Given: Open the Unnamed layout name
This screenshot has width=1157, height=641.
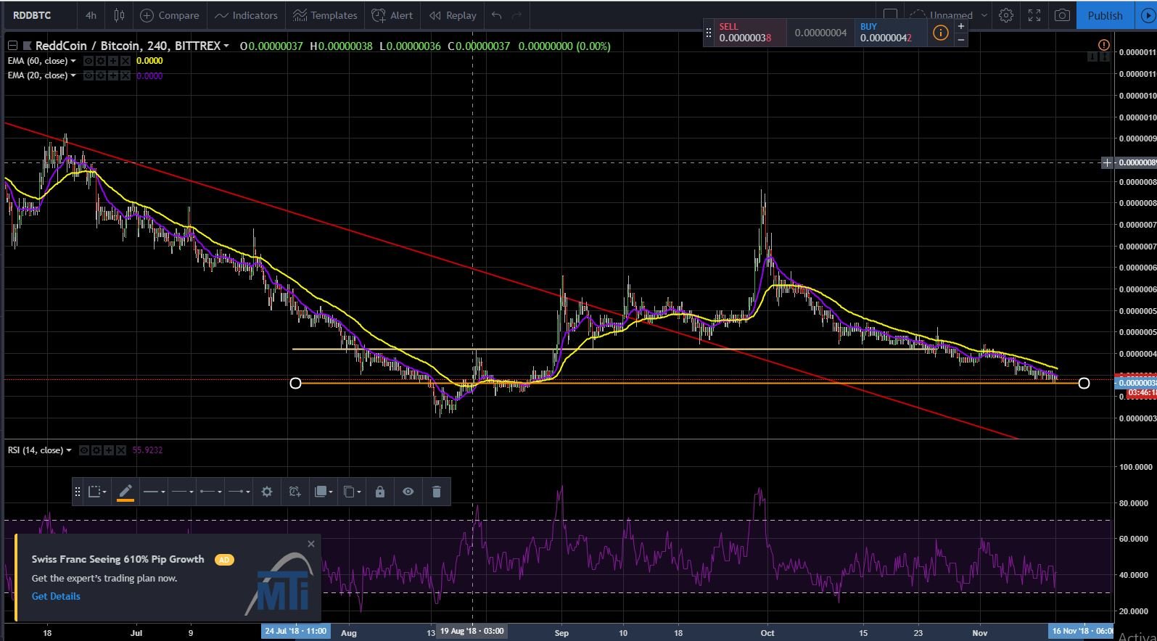Looking at the screenshot, I should click(951, 15).
